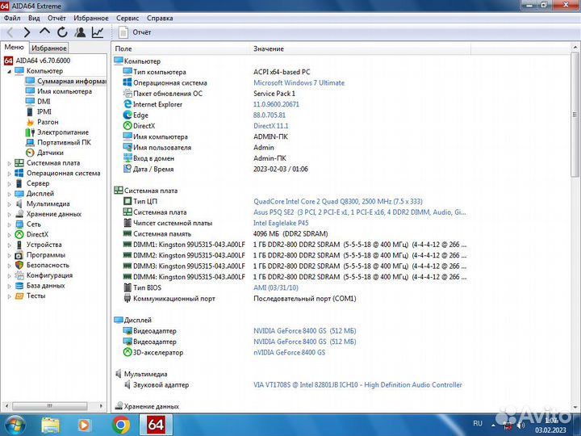Open the Отчёт menu in the menu bar
581x436 pixels.
(56, 18)
